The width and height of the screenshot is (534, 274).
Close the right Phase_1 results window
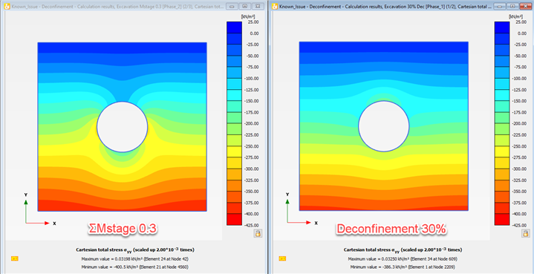point(526,6)
